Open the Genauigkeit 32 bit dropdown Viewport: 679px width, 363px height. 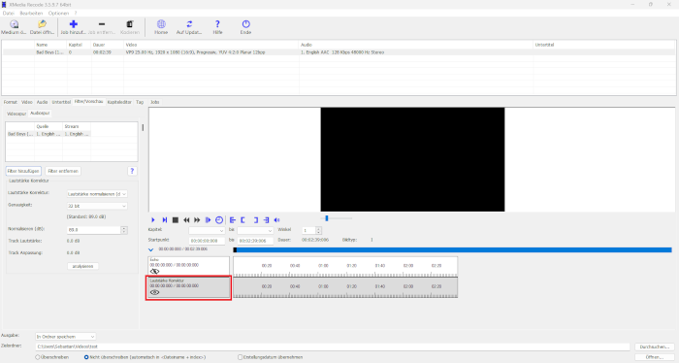(97, 206)
